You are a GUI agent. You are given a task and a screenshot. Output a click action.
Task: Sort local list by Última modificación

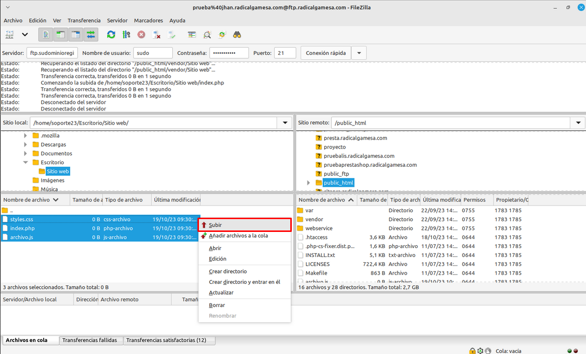pyautogui.click(x=176, y=200)
